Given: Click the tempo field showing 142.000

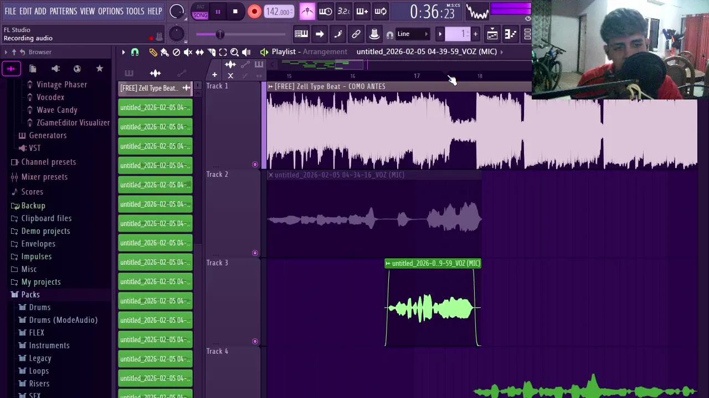Looking at the screenshot, I should click(279, 12).
